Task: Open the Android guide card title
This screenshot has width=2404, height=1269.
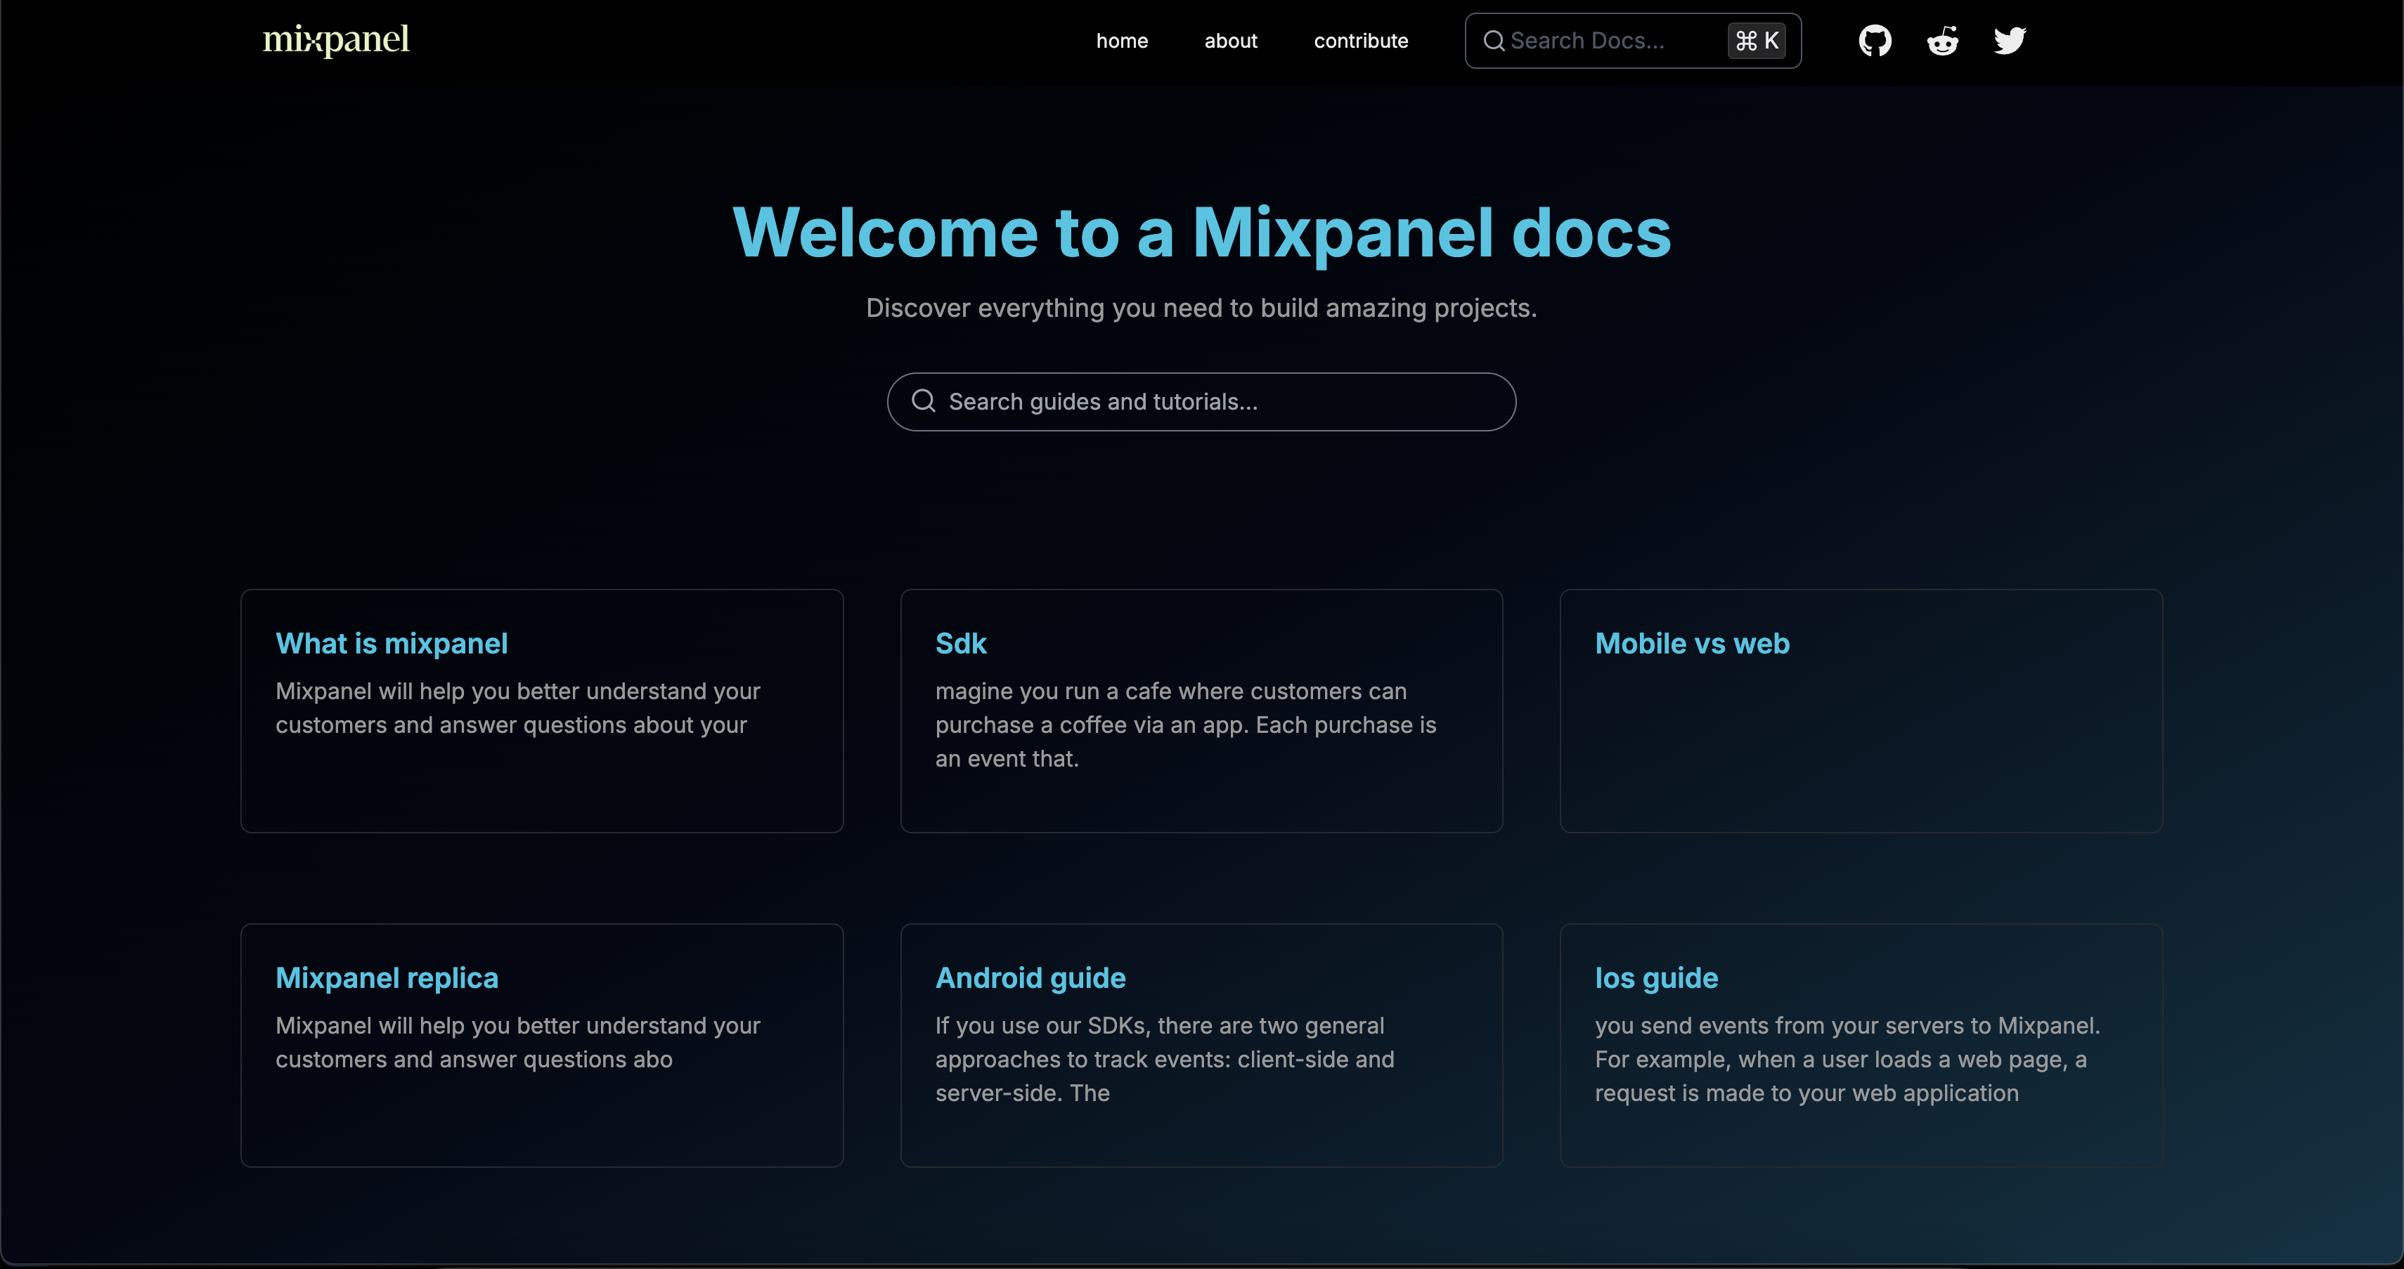Action: (1030, 978)
